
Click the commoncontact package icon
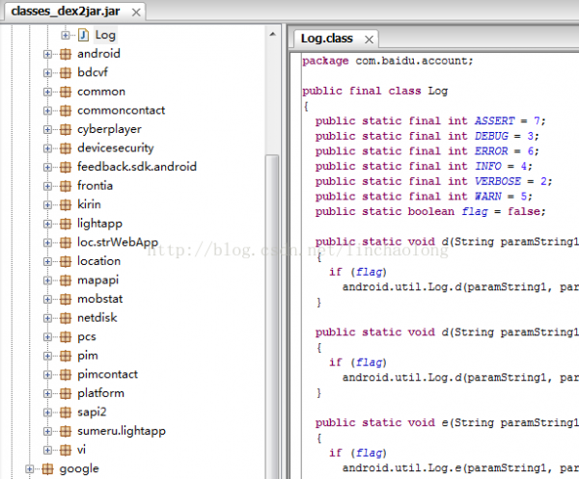(66, 111)
